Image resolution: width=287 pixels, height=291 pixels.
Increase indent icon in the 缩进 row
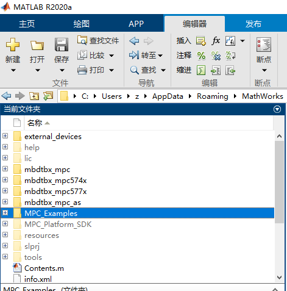(x=216, y=70)
